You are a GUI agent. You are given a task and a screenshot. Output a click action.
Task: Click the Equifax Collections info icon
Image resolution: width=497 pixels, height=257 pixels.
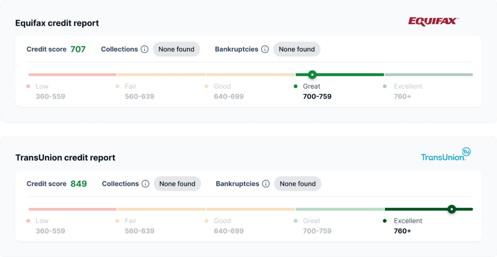click(x=144, y=49)
